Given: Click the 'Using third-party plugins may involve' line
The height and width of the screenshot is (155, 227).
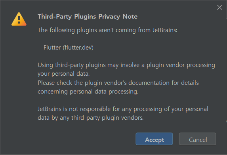Looking at the screenshot, I should (x=126, y=65).
